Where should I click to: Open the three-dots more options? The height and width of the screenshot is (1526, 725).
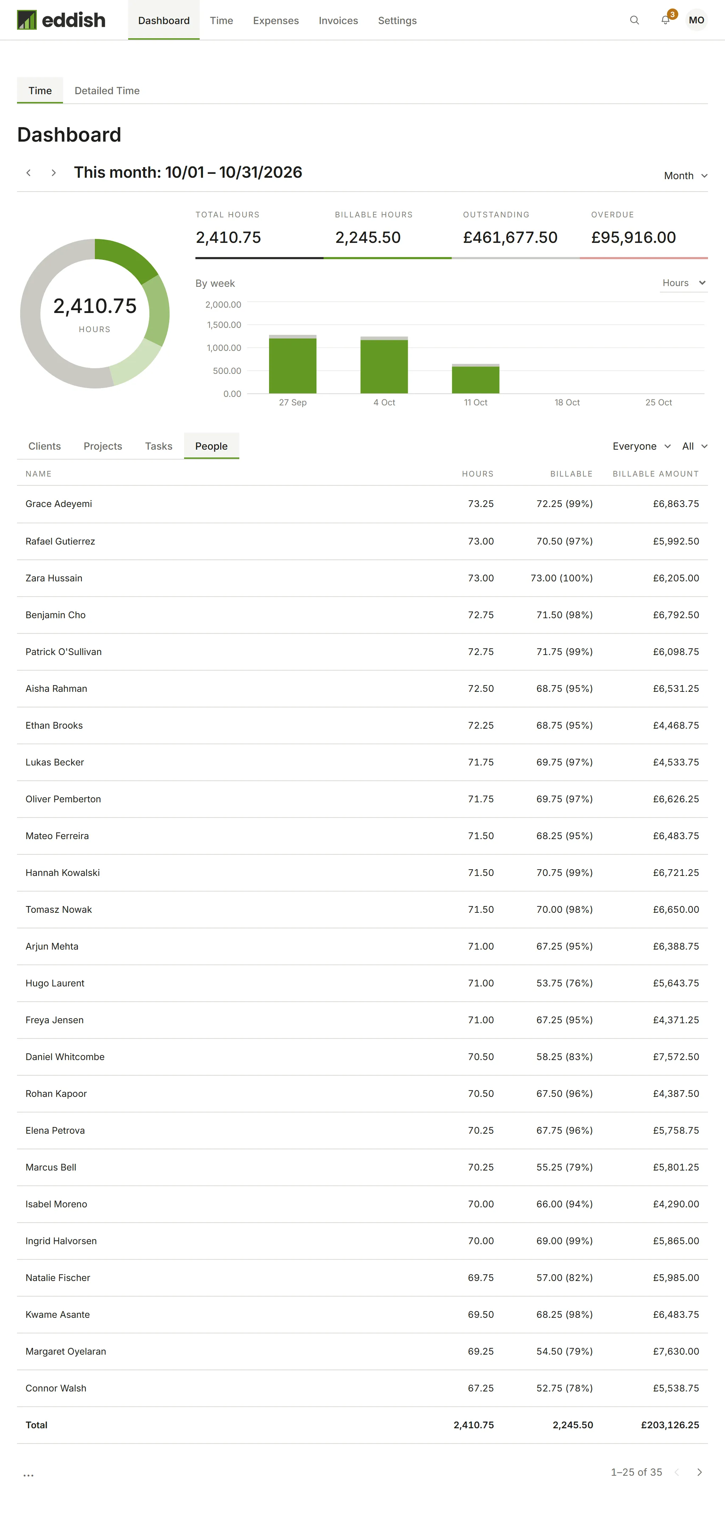click(x=28, y=1475)
